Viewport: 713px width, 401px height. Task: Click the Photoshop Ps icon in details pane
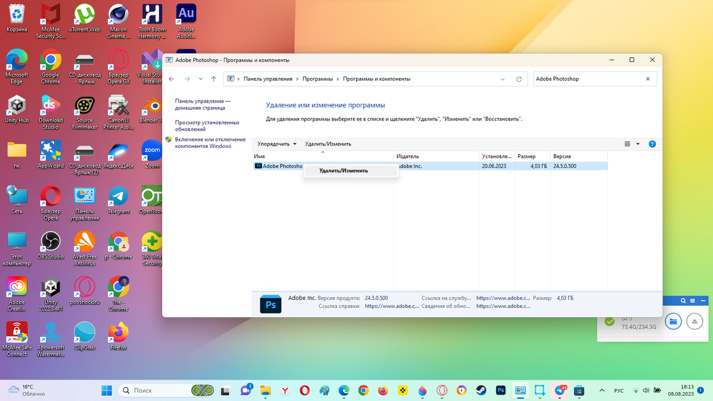270,304
